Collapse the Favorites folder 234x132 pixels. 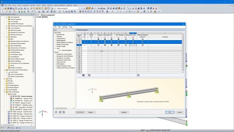point(7,94)
